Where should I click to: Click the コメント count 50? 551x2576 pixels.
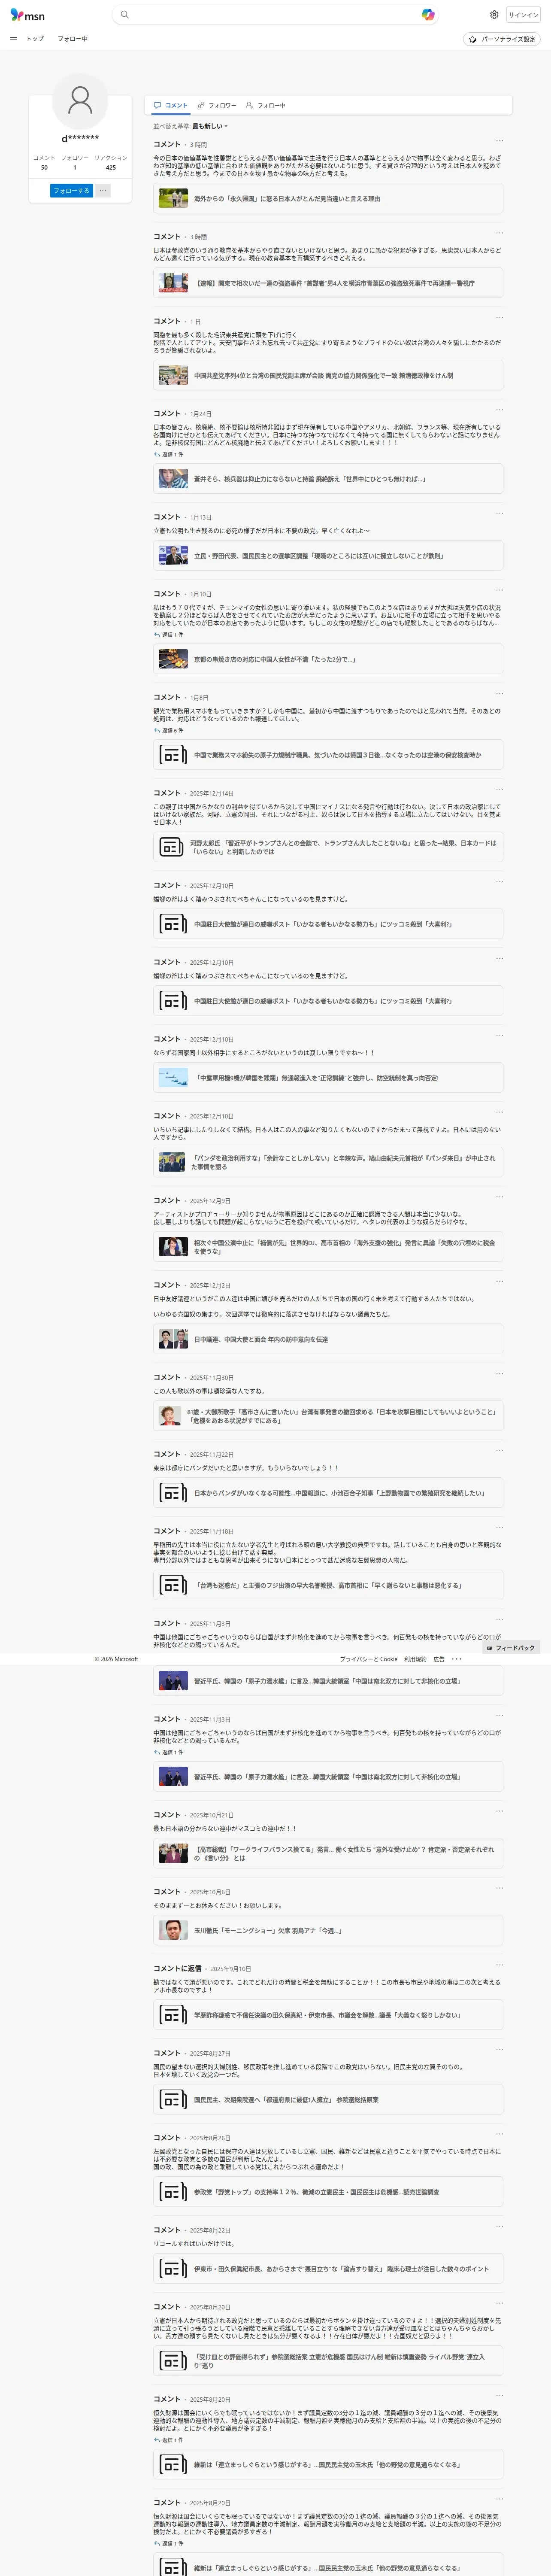tap(44, 167)
